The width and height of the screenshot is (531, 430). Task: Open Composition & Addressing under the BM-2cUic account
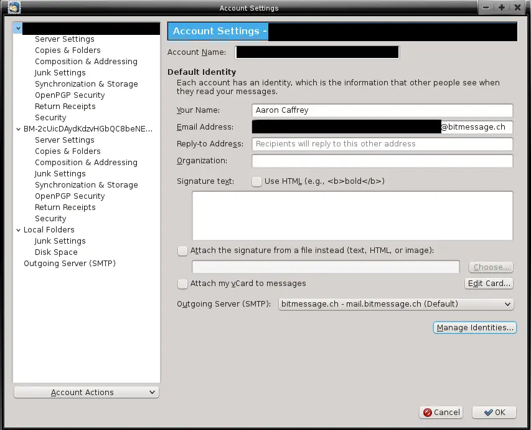pyautogui.click(x=86, y=163)
